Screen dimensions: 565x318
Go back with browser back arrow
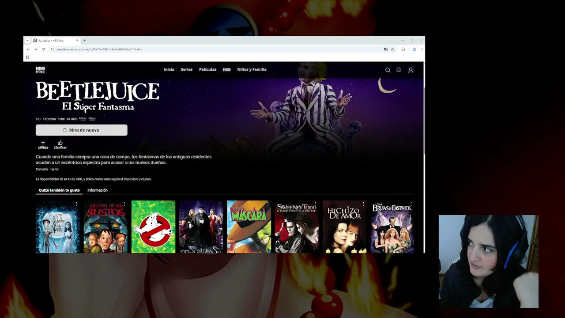(x=28, y=49)
